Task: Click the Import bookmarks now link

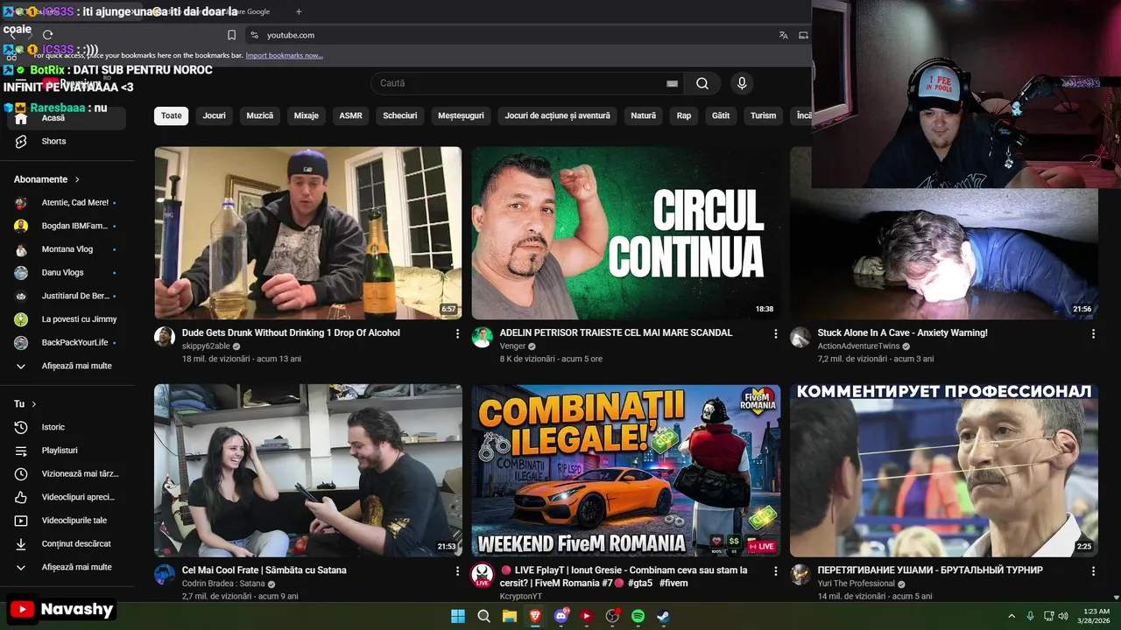Action: (x=284, y=55)
